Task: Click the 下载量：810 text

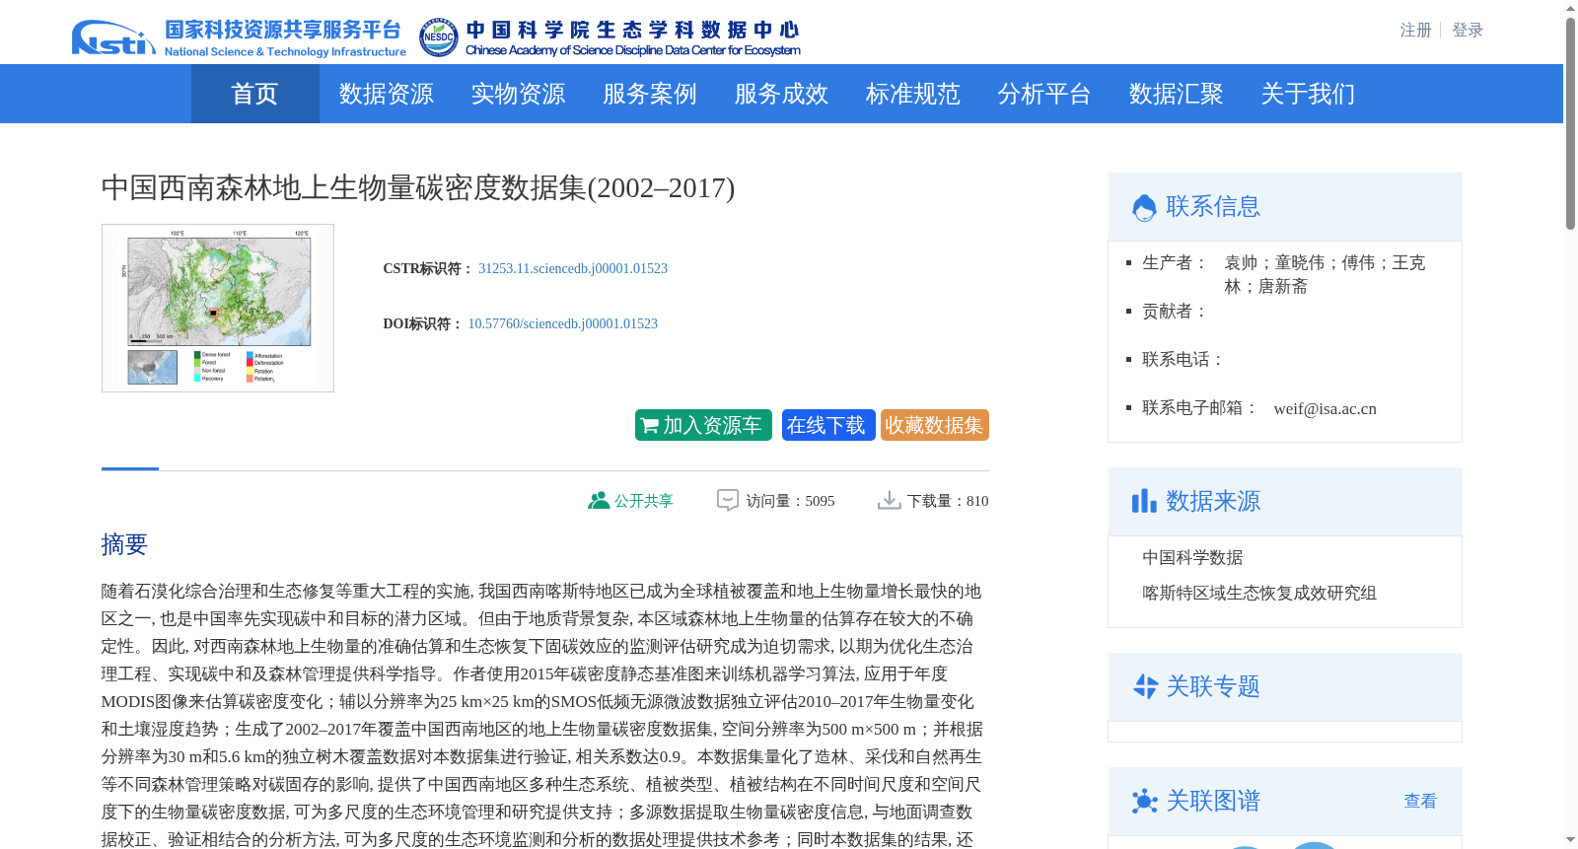Action: point(948,501)
